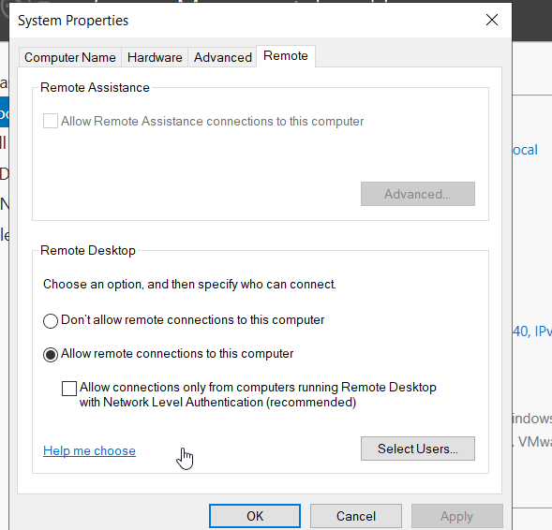
Task: Close the System Properties dialog
Action: pyautogui.click(x=491, y=20)
